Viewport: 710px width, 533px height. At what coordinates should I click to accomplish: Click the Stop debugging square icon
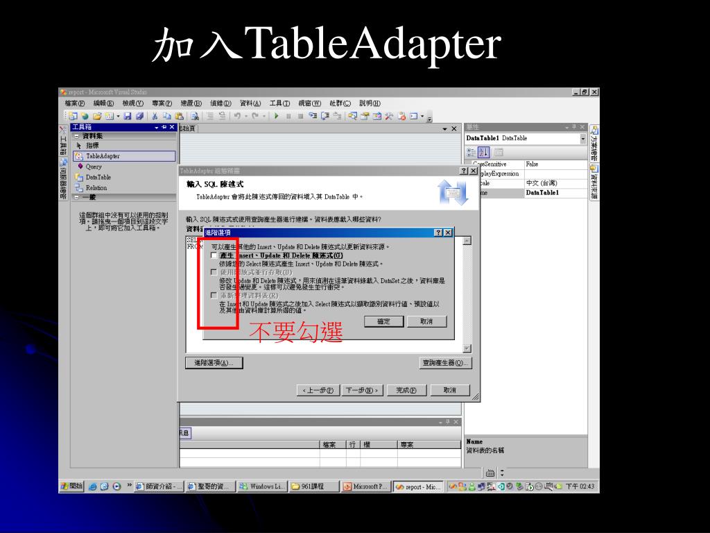(300, 116)
